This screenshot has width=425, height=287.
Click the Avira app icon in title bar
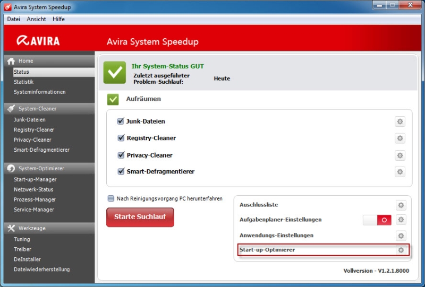[x=8, y=7]
